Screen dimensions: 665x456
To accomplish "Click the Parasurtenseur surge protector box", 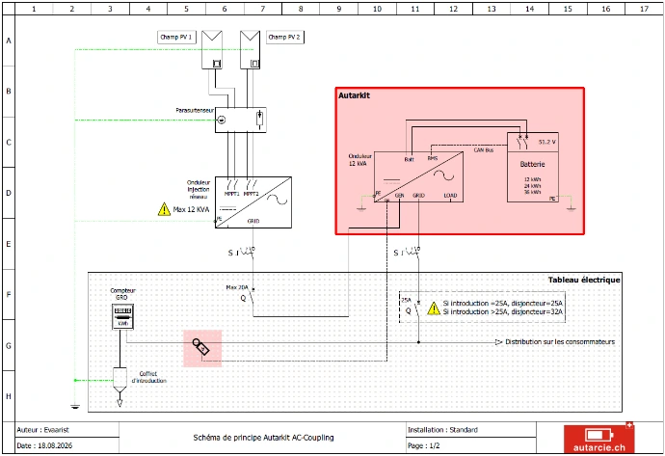I will pyautogui.click(x=241, y=121).
